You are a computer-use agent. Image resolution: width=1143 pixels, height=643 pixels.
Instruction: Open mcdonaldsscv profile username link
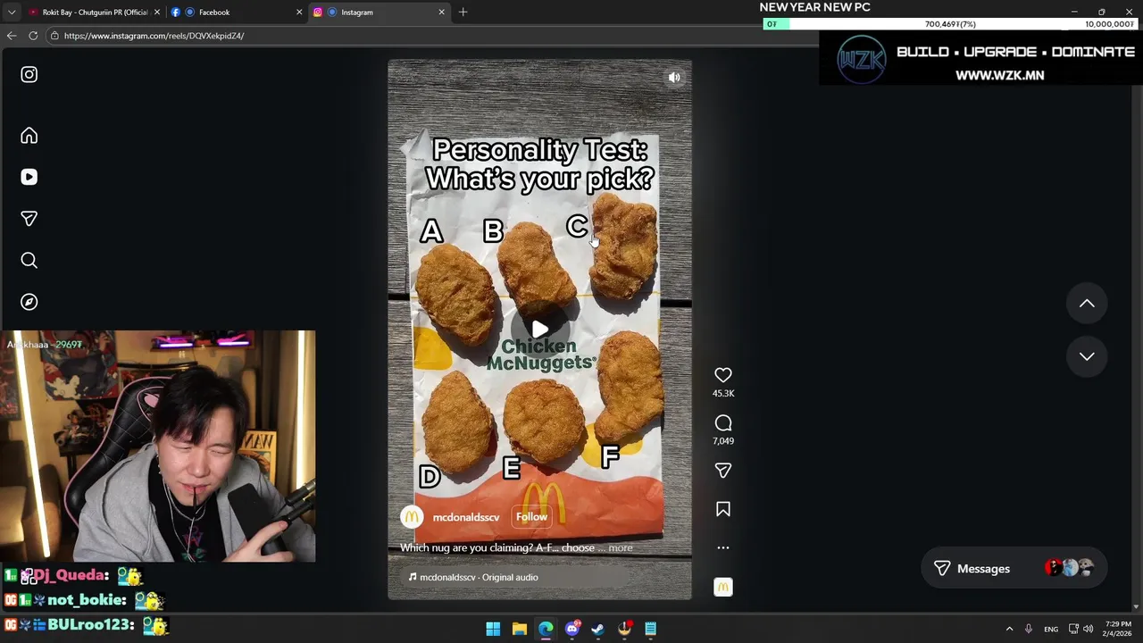point(466,517)
